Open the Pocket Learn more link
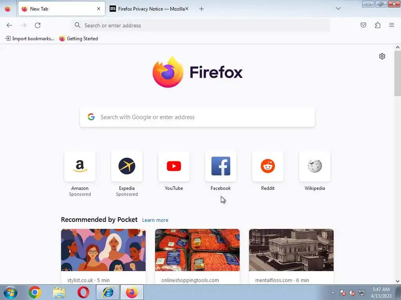 [x=155, y=220]
